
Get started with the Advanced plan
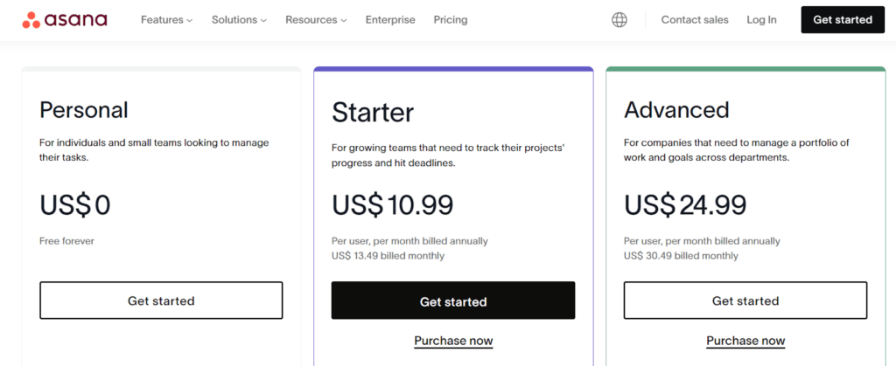[745, 300]
